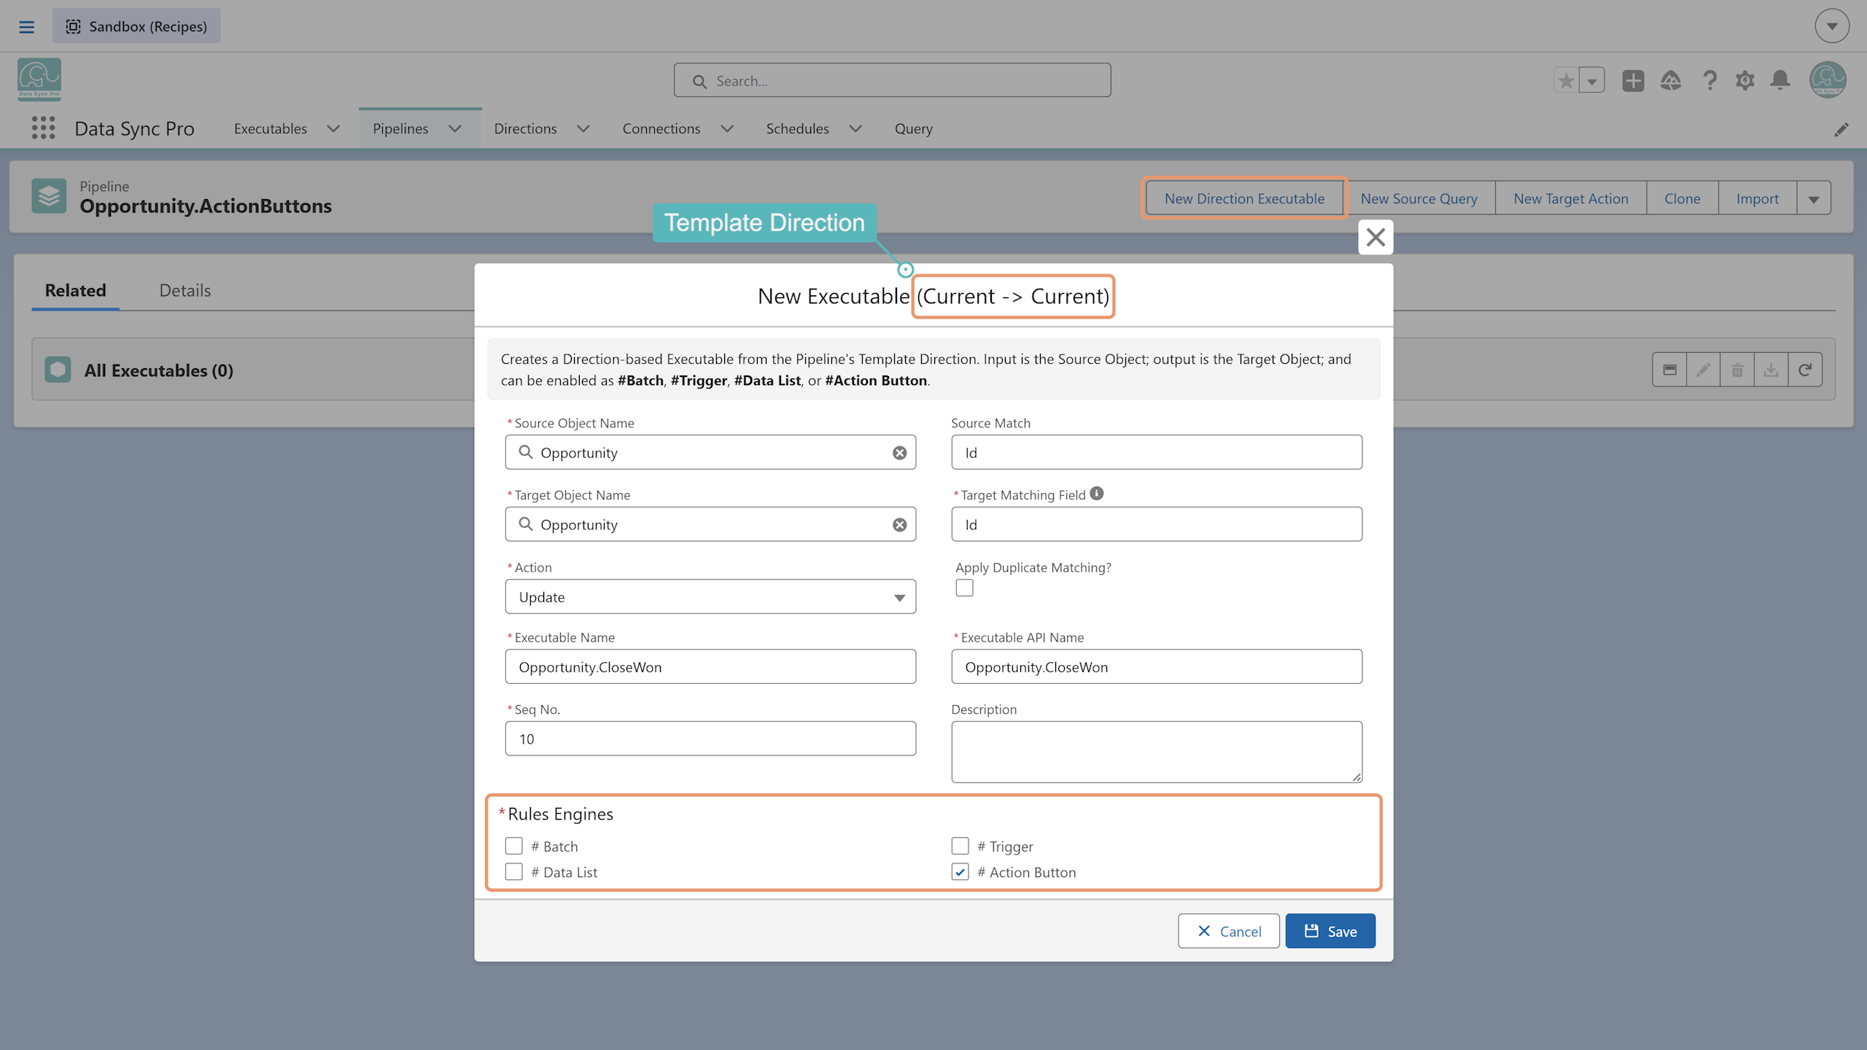Click the Sandbox (Recipes) tab icon
Image resolution: width=1867 pixels, height=1050 pixels.
pyautogui.click(x=74, y=27)
